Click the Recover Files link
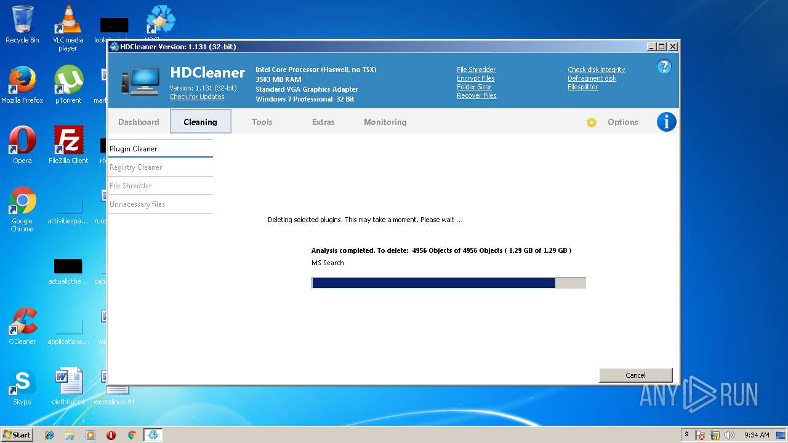788x443 pixels. pyautogui.click(x=476, y=95)
